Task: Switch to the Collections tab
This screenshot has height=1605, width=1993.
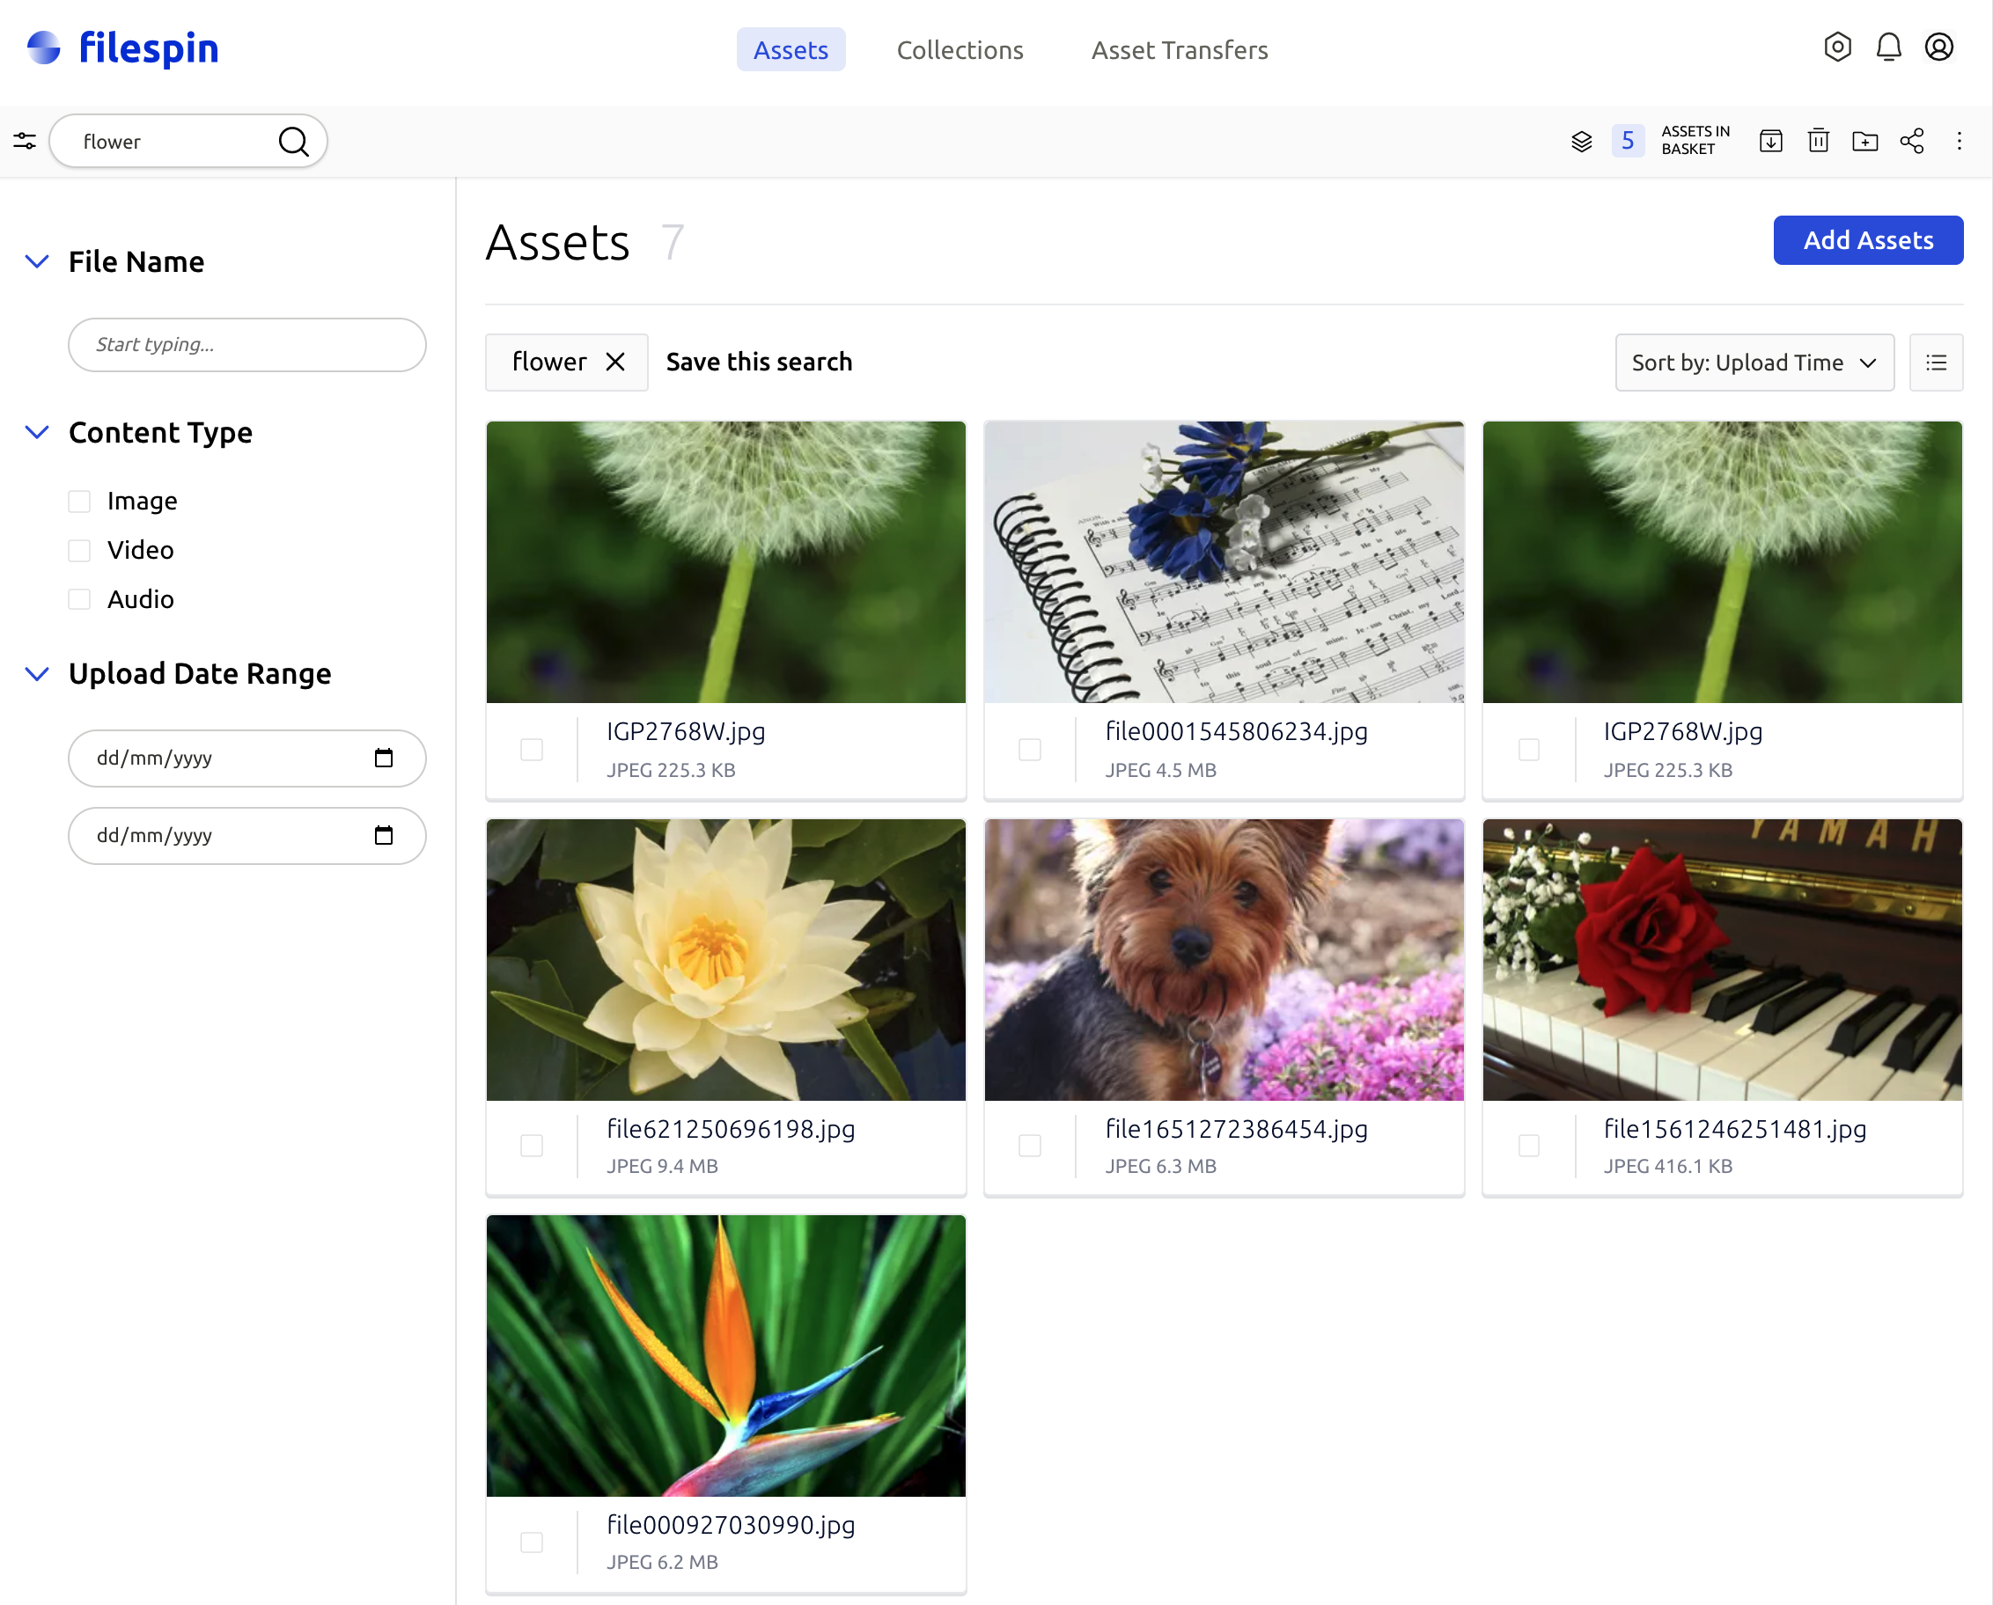Action: coord(960,50)
